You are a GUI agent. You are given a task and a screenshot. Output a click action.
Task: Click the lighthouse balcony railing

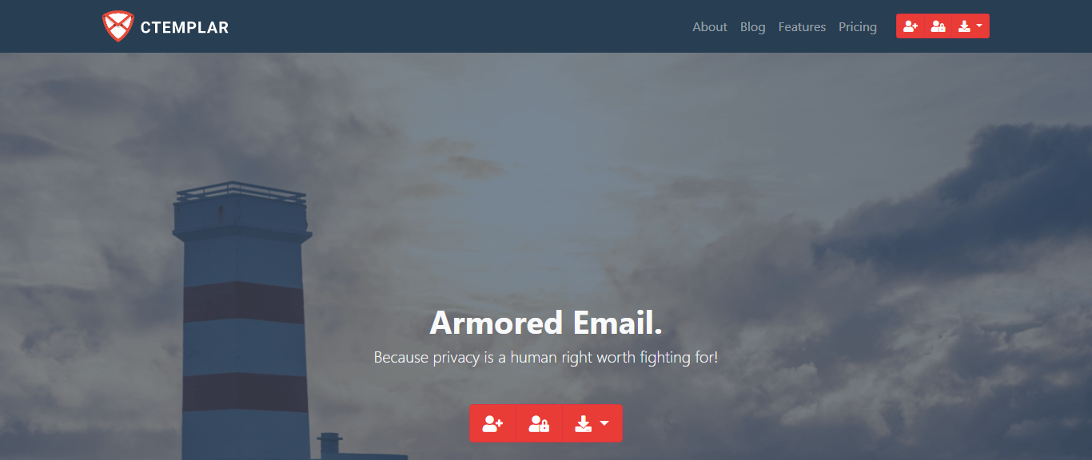click(x=241, y=192)
